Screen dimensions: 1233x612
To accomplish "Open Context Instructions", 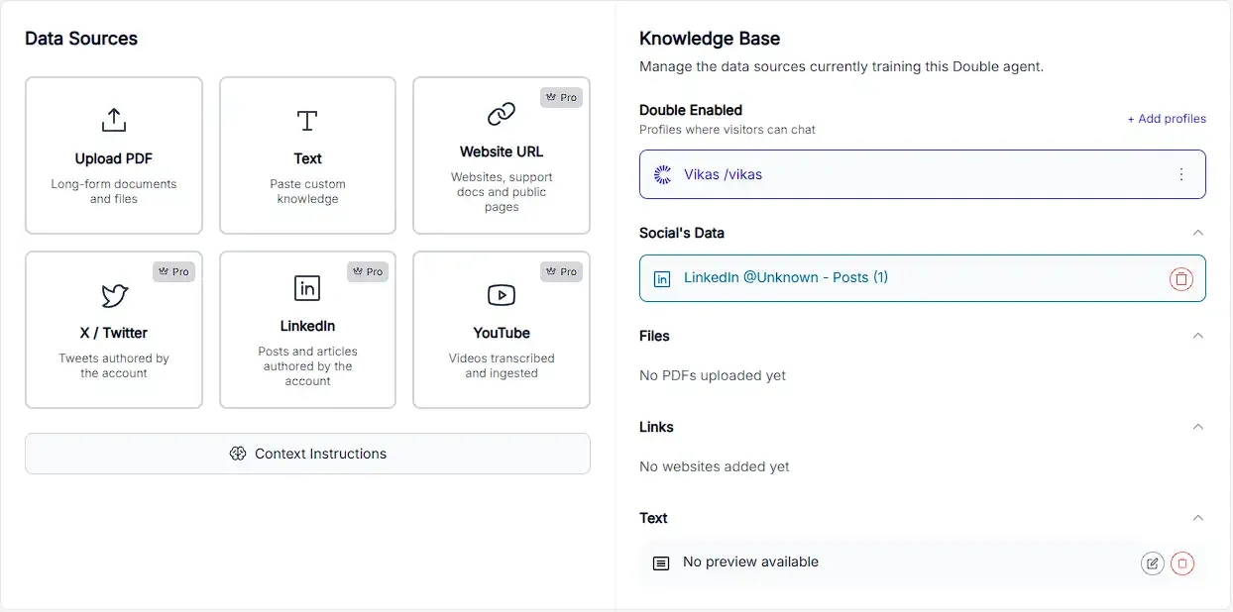I will tap(307, 454).
